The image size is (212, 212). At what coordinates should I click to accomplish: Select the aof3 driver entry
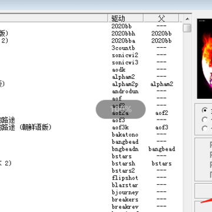118,120
